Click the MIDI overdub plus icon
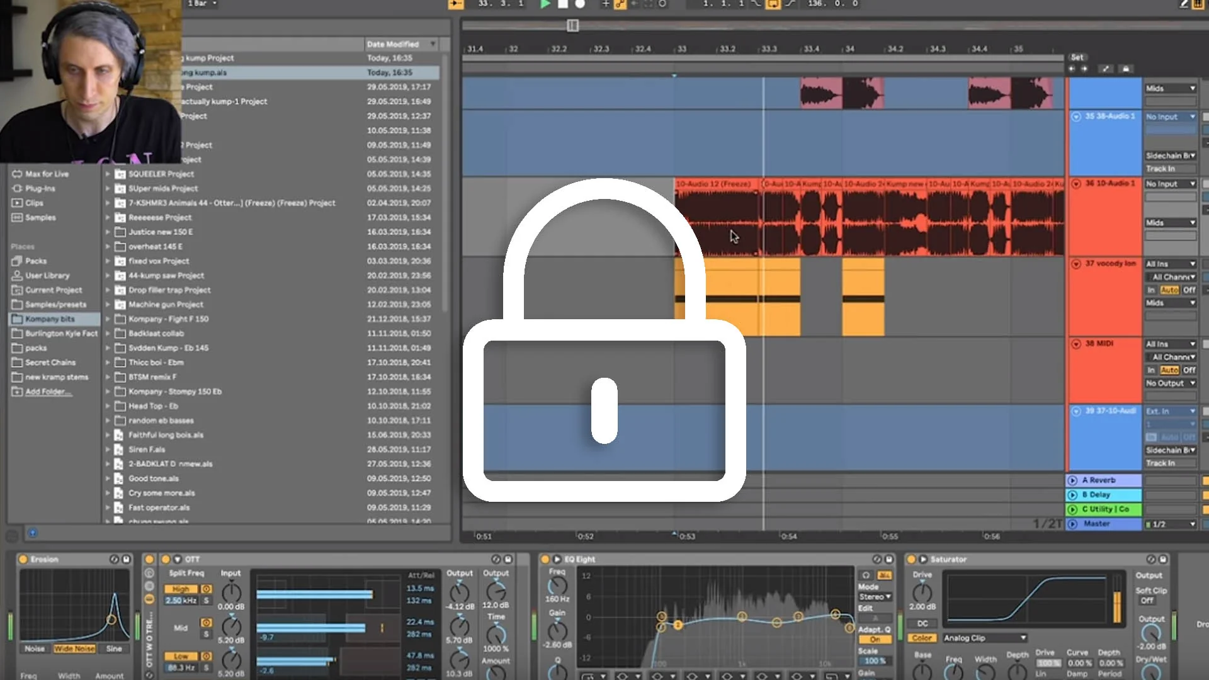Image resolution: width=1209 pixels, height=680 pixels. (x=605, y=4)
